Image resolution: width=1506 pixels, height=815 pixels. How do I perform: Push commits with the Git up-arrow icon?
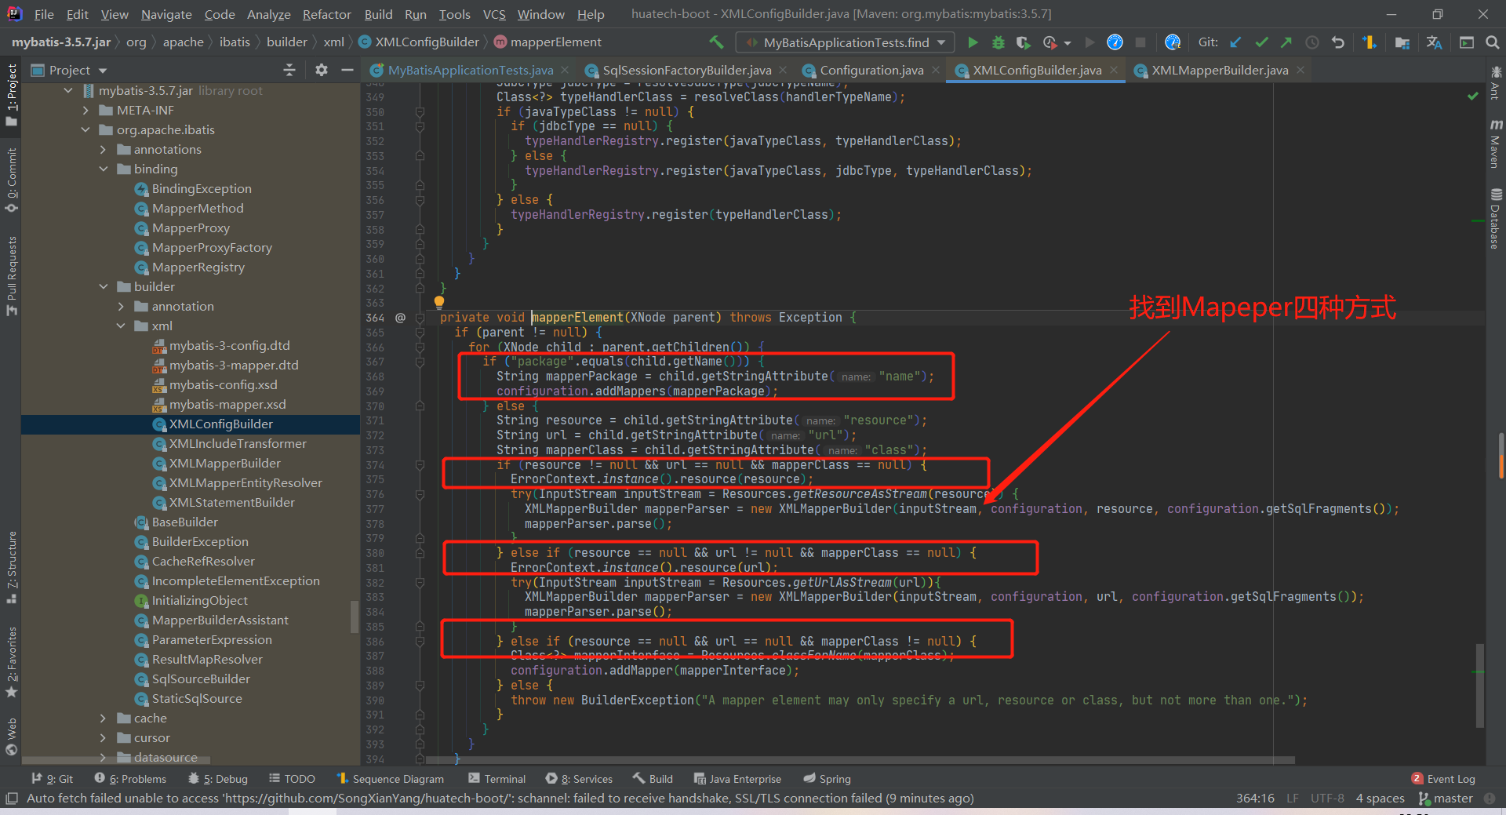coord(1286,42)
